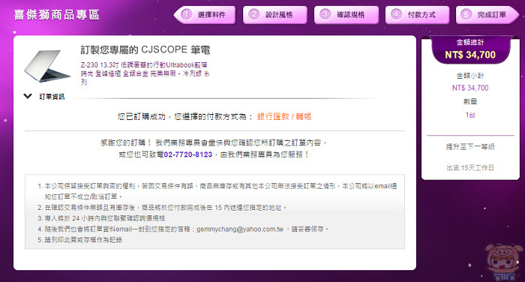Viewport: 525px width, 282px height.
Task: Click the step 3 number circle
Action: (325, 14)
